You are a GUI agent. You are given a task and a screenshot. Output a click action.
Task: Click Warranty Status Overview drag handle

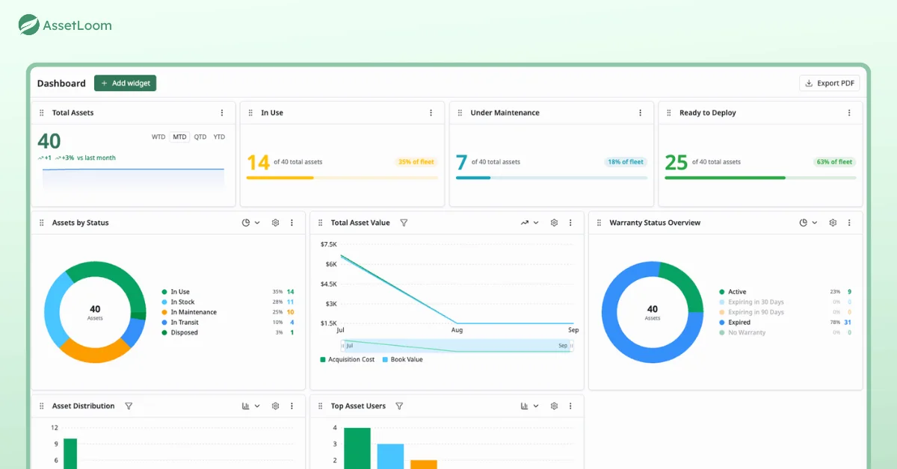tap(599, 223)
